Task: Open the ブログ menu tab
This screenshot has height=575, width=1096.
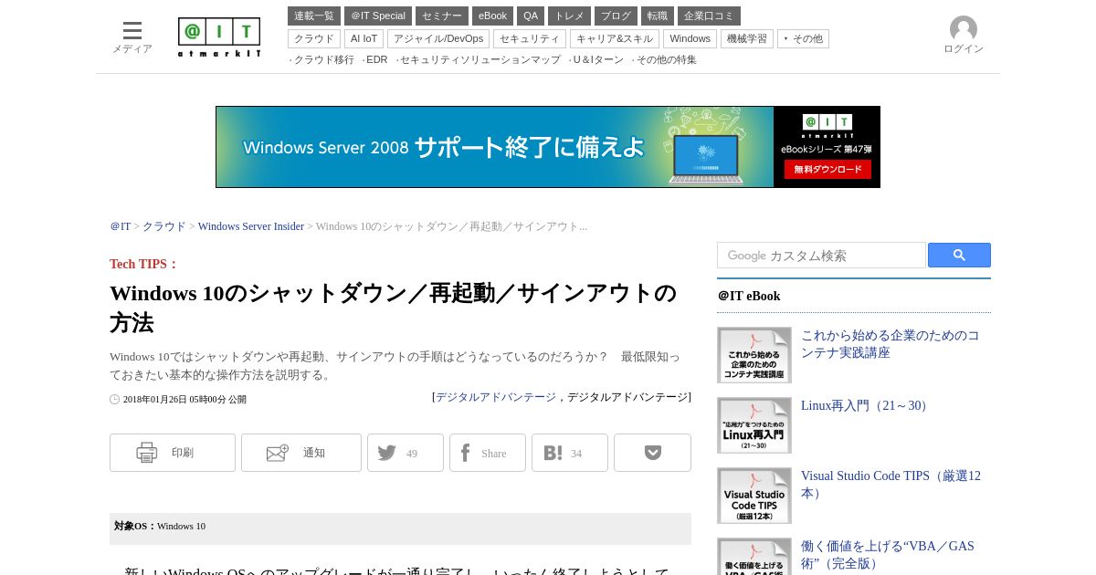Action: pos(616,16)
